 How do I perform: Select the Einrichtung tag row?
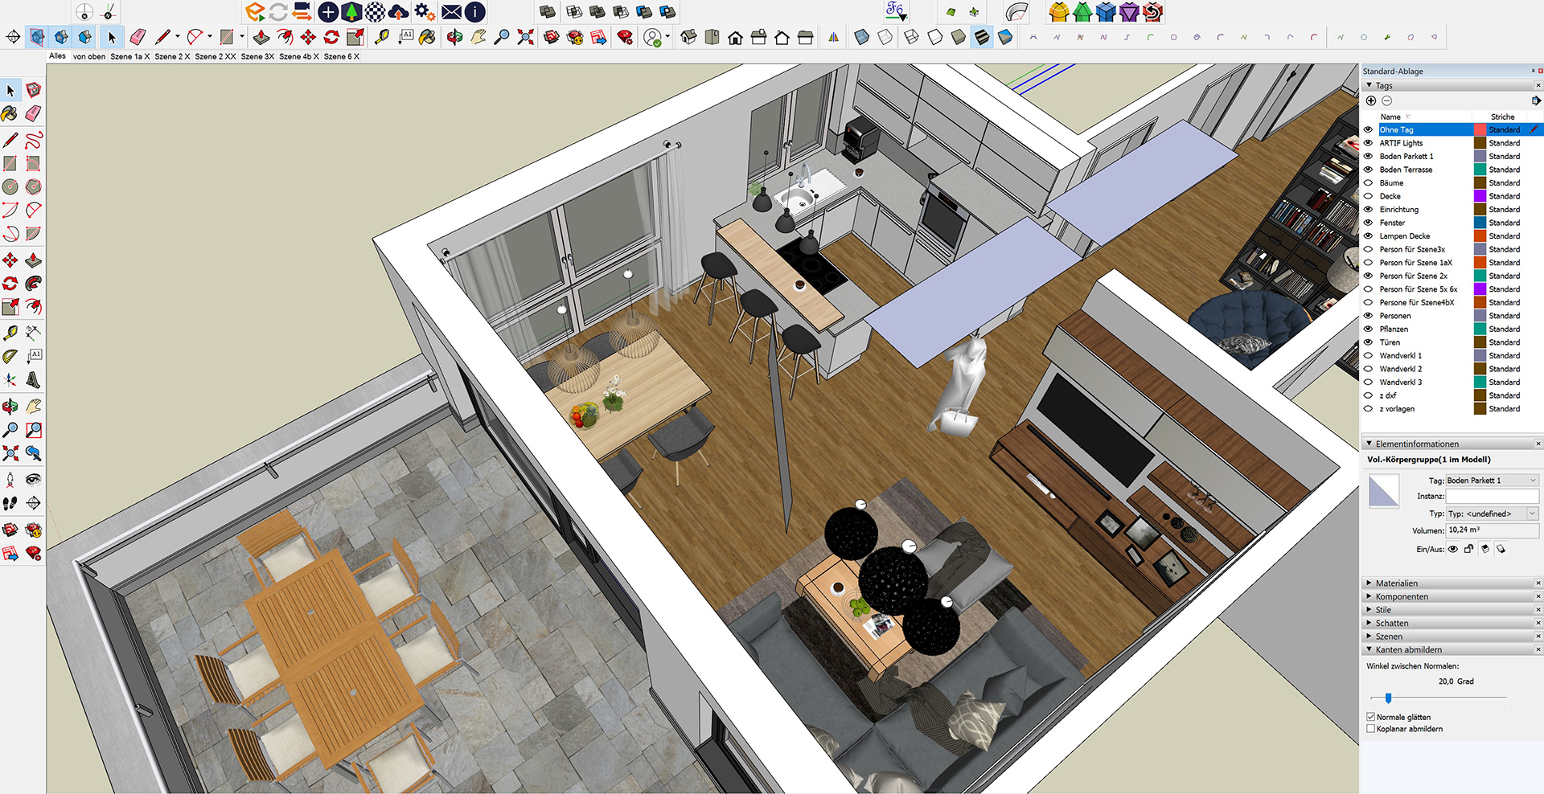pyautogui.click(x=1399, y=209)
